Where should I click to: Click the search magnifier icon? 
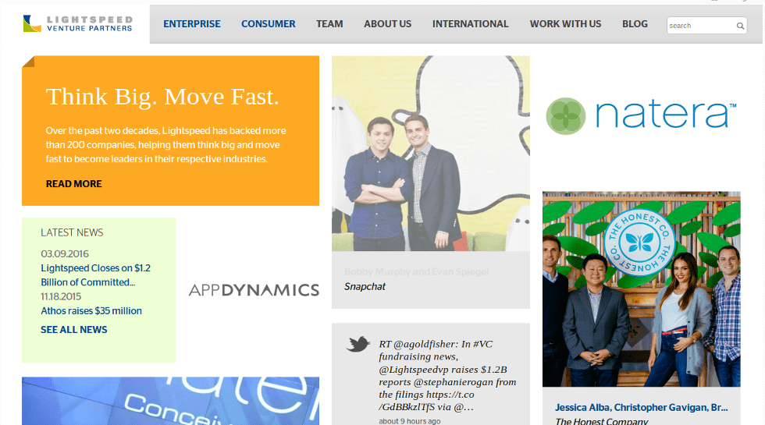point(740,26)
